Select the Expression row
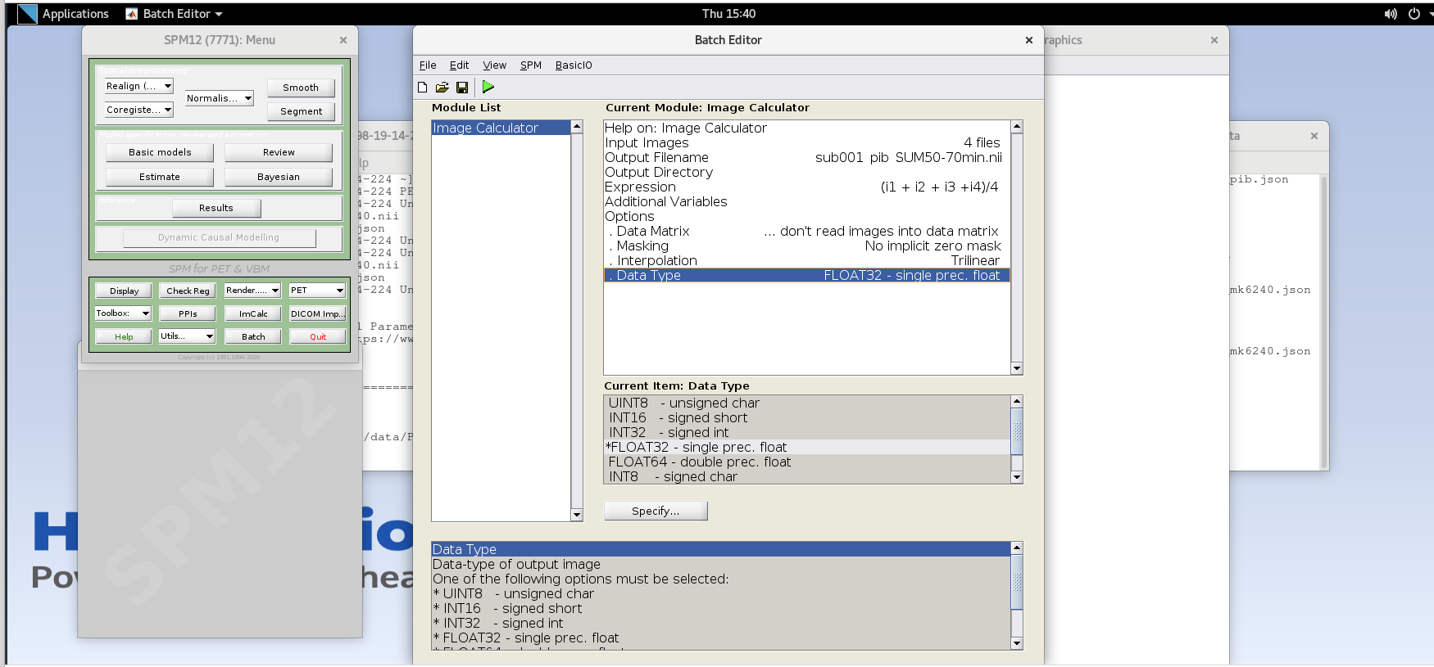The width and height of the screenshot is (1434, 667). point(807,187)
